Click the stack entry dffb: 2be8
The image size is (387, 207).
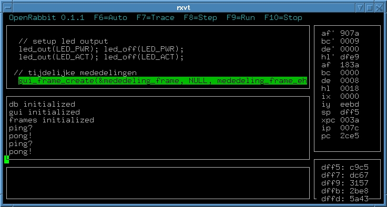click(x=345, y=191)
